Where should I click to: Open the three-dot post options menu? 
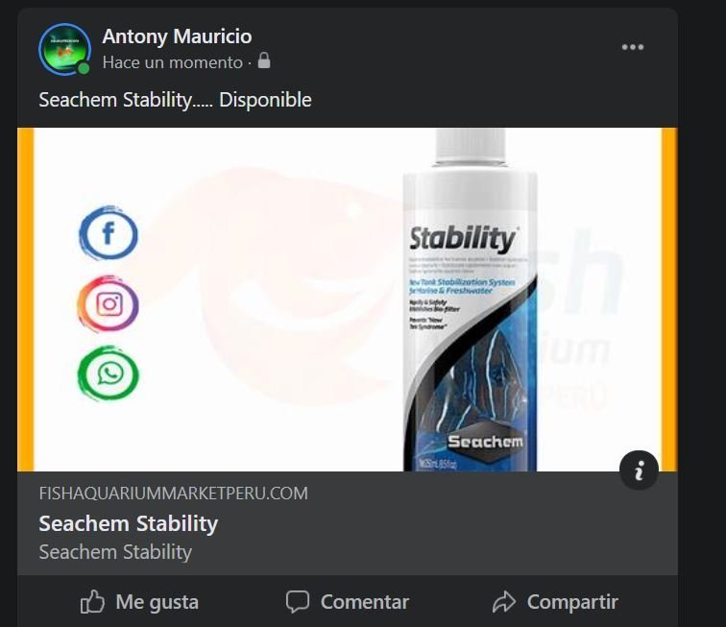click(x=633, y=47)
